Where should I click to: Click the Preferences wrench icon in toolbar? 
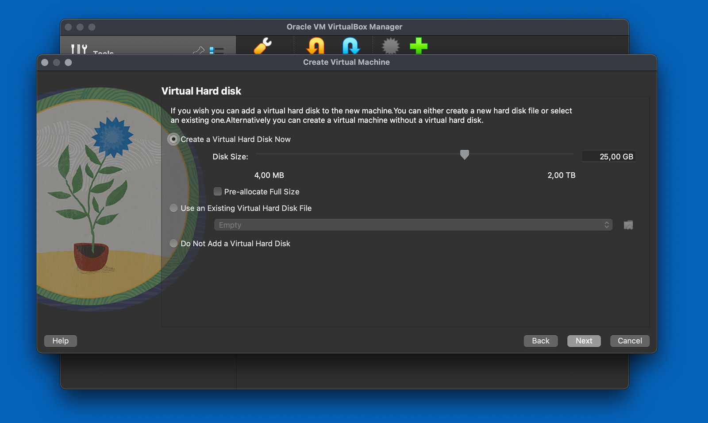(263, 46)
